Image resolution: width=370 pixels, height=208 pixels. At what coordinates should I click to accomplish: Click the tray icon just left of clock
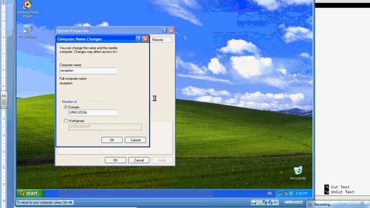coord(291,193)
